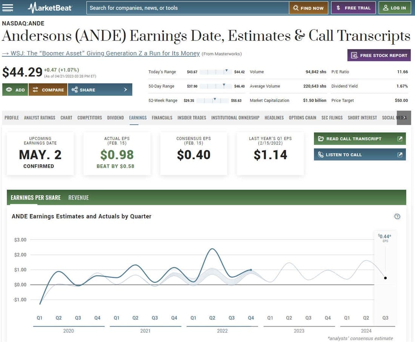
Task: Open the Dividend tab
Action: 115,118
